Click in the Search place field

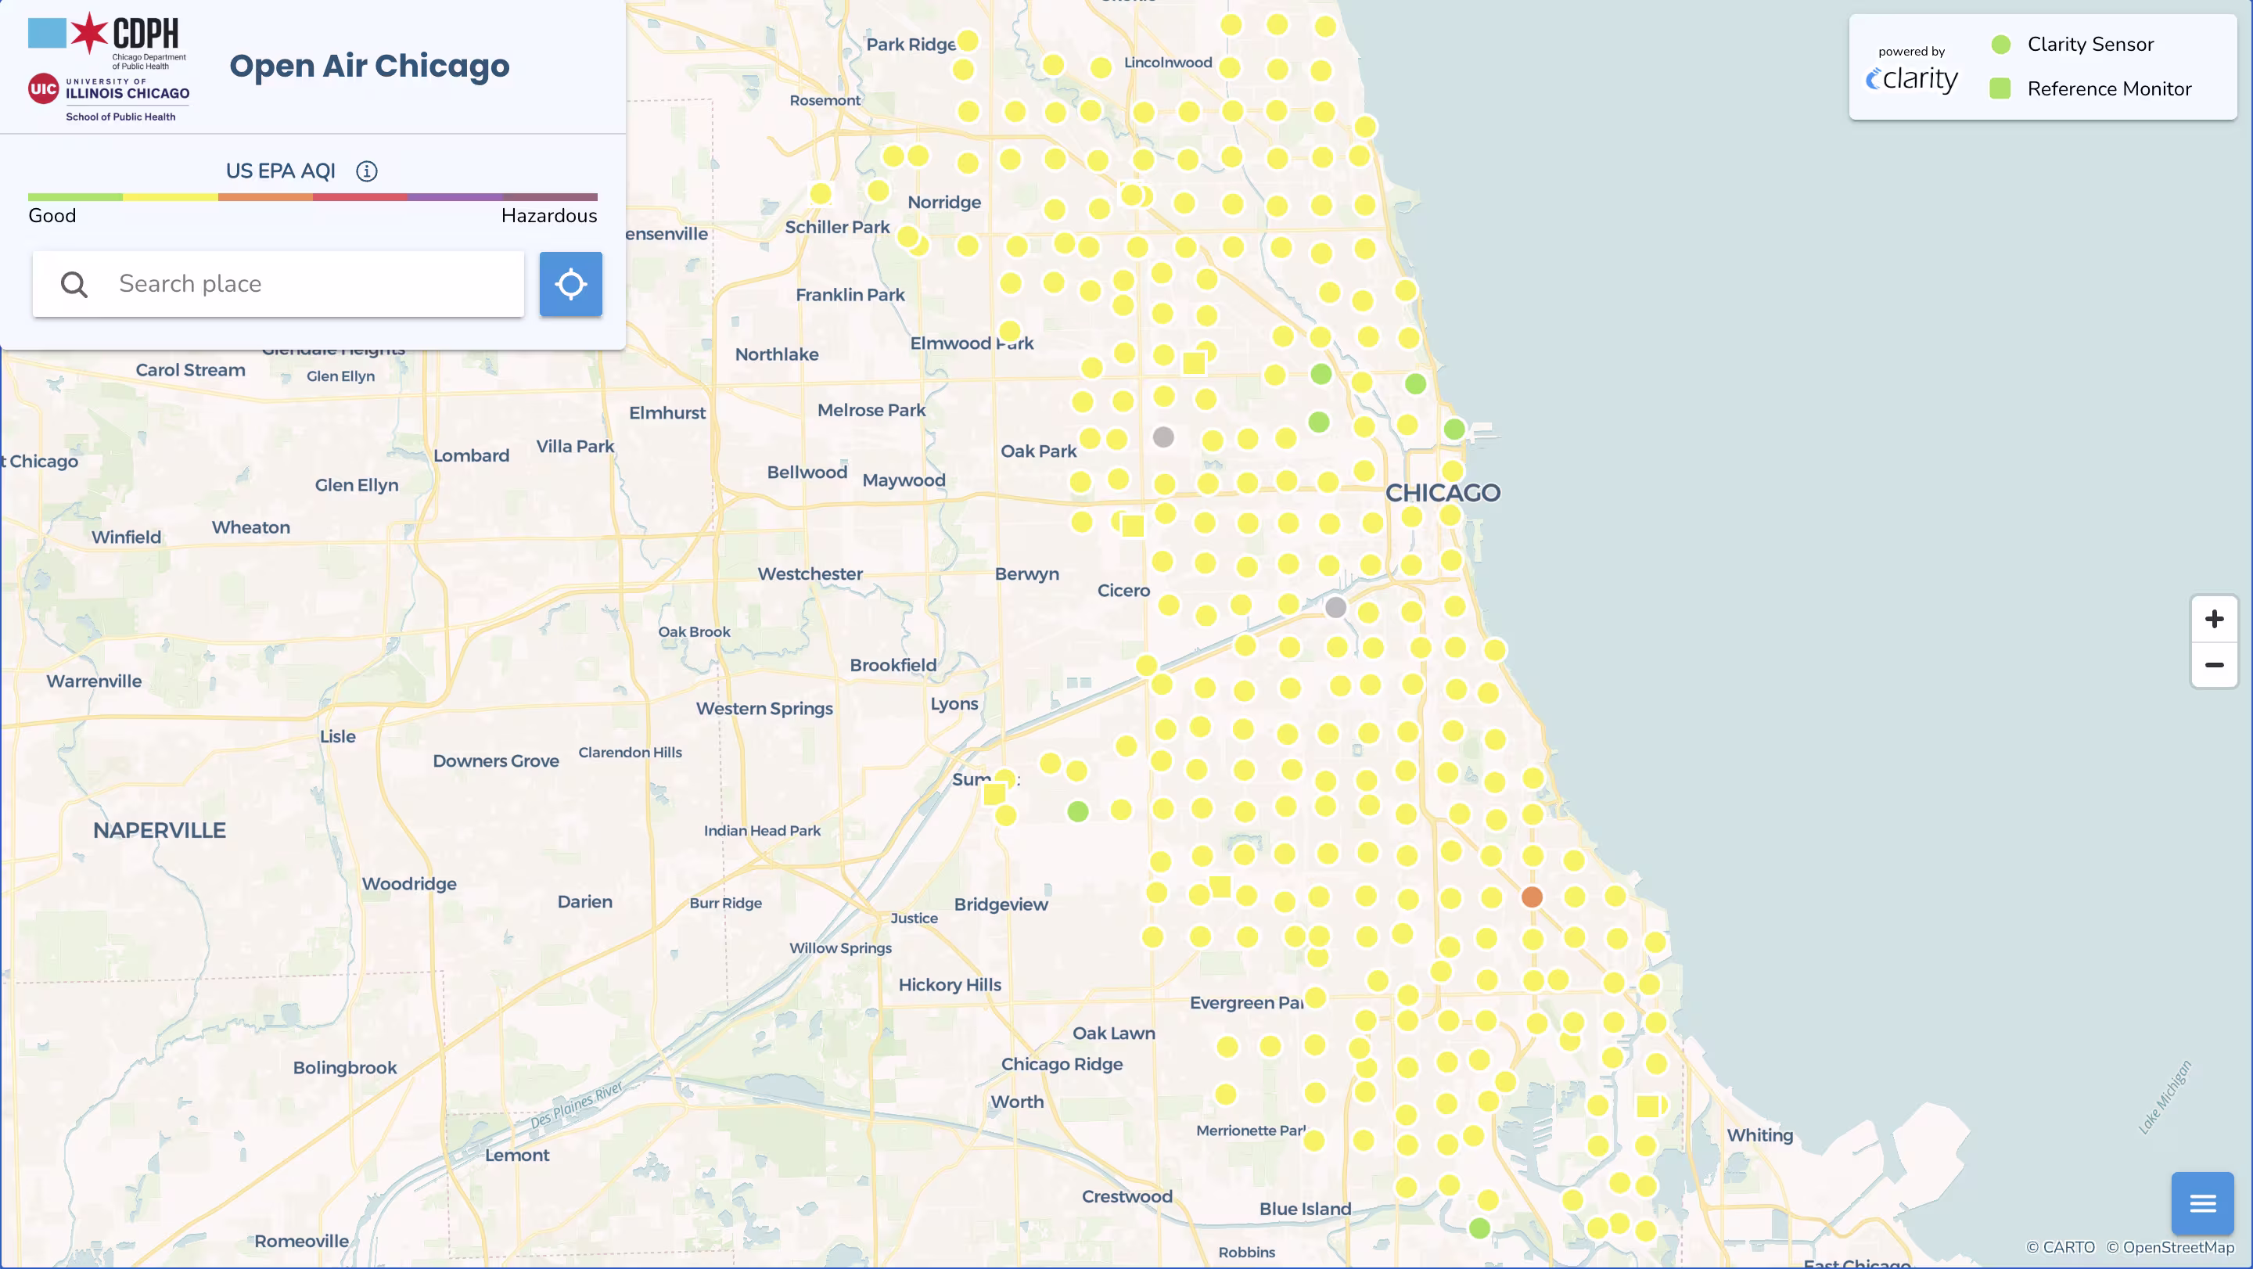tap(314, 284)
